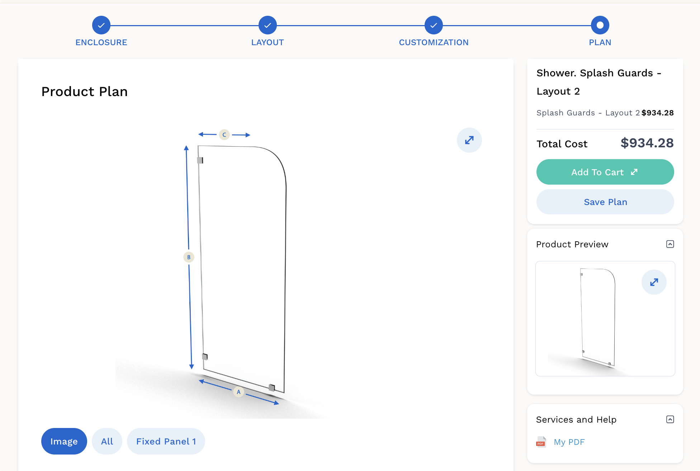Image resolution: width=700 pixels, height=471 pixels.
Task: Enlarge the Product Preview thumbnail
Action: tap(654, 282)
